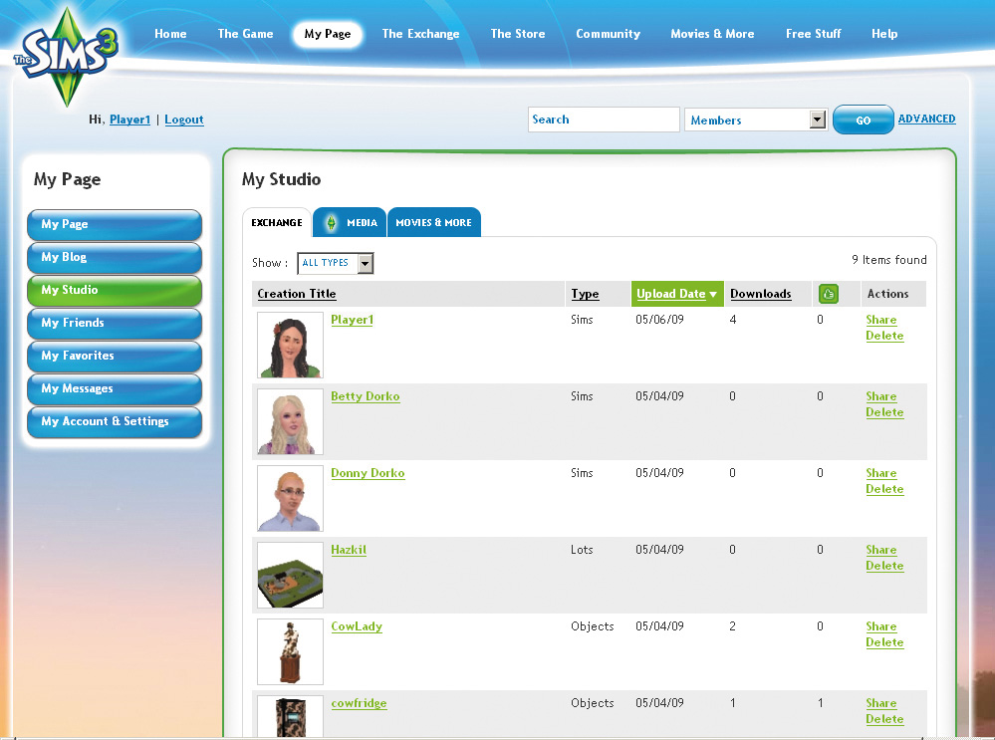This screenshot has height=740, width=995.
Task: Open the Show ALL TYPES dropdown
Action: (x=335, y=263)
